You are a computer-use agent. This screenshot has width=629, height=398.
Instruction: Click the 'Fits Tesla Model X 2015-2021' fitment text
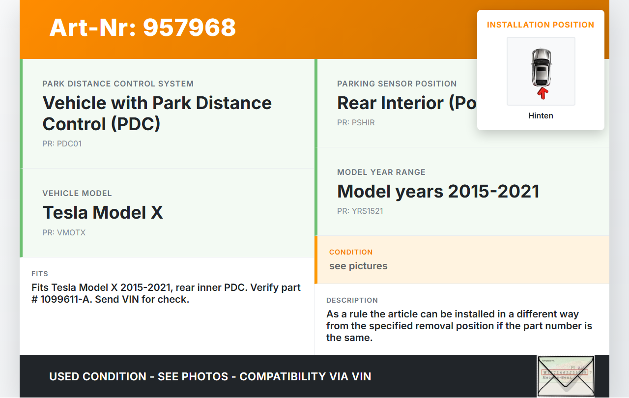[166, 293]
